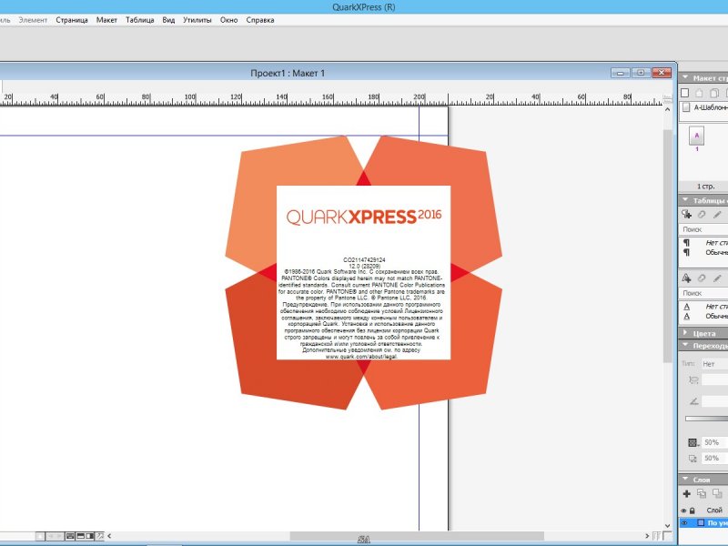This screenshot has width=728, height=546.
Task: Edit the character style with pencil icon
Action: point(717,278)
